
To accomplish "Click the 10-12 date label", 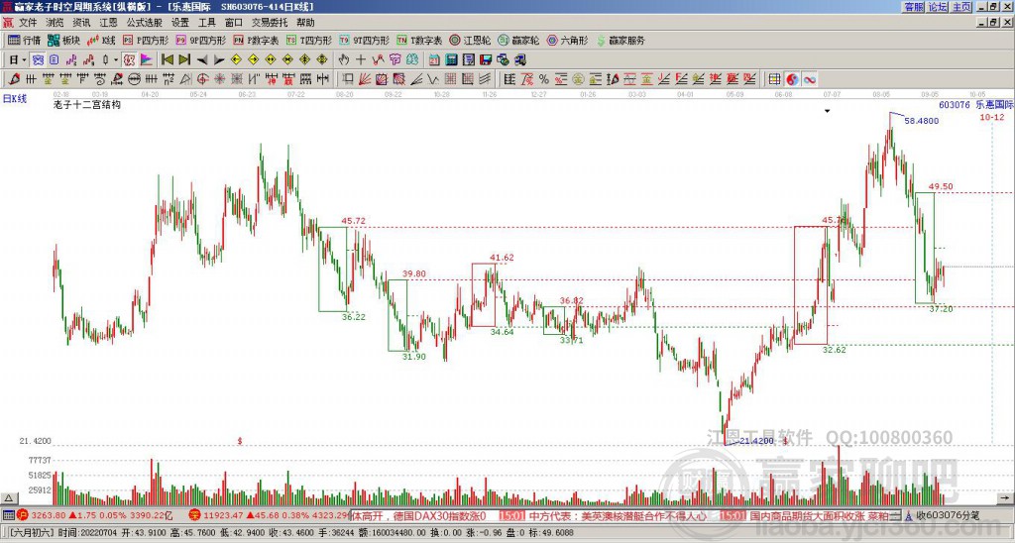I will (991, 117).
